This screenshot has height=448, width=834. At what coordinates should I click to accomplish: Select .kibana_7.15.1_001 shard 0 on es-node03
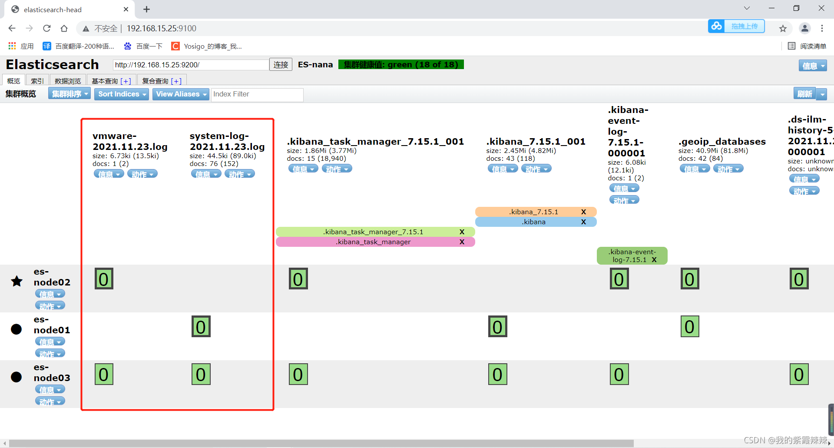coord(498,375)
